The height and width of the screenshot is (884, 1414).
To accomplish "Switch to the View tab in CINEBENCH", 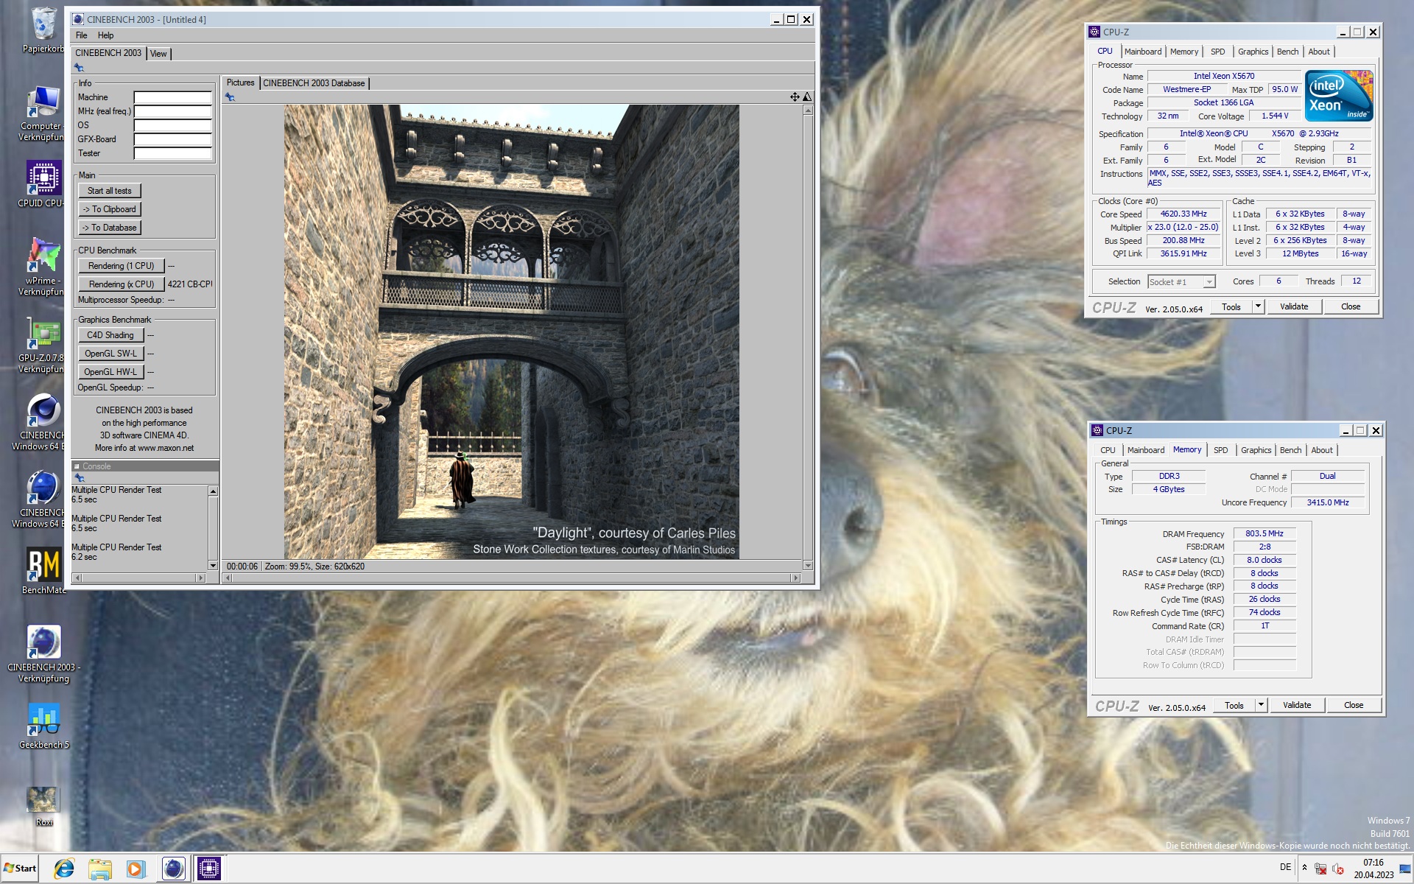I will pyautogui.click(x=158, y=54).
